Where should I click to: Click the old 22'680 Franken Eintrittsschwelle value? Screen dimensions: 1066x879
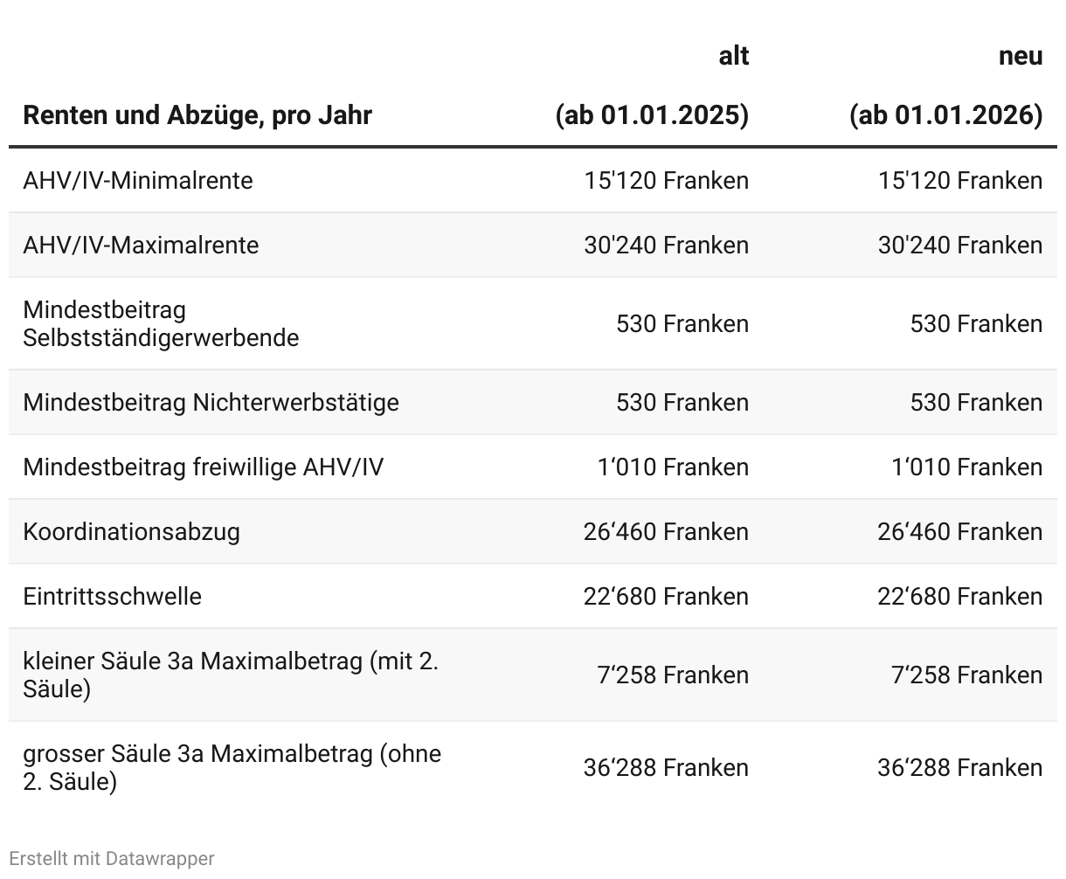click(666, 597)
